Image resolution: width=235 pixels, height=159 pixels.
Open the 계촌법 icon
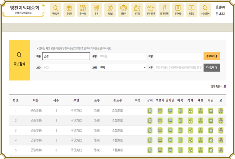tap(110, 10)
